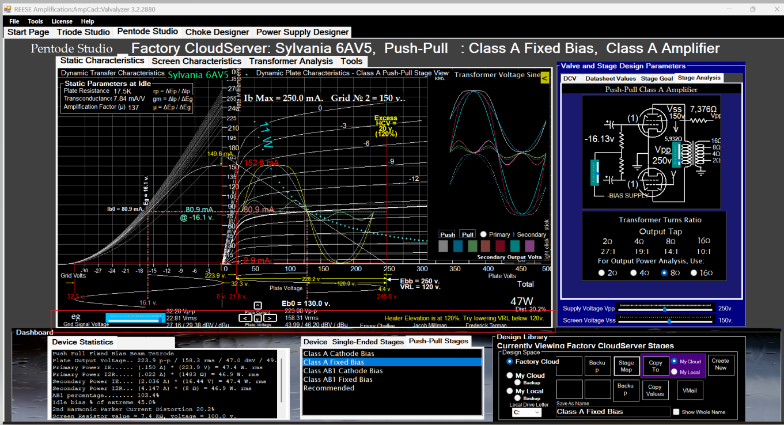Adjust the Screen Voltage Vss slider
Image resolution: width=784 pixels, height=425 pixels.
(666, 320)
